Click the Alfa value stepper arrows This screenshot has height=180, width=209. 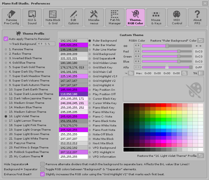pyautogui.click(x=137, y=67)
